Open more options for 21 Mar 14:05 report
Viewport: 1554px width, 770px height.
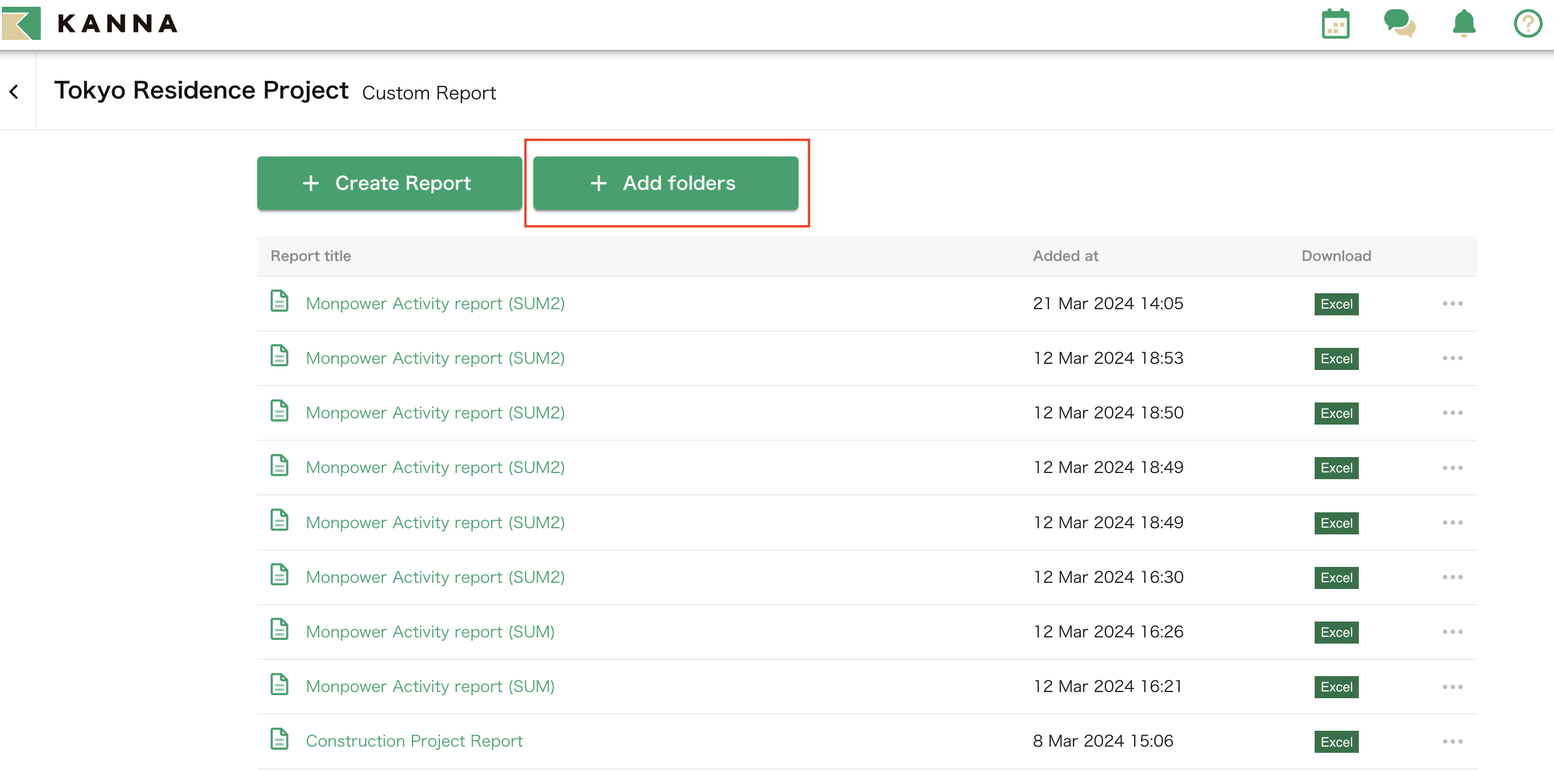[x=1452, y=304]
